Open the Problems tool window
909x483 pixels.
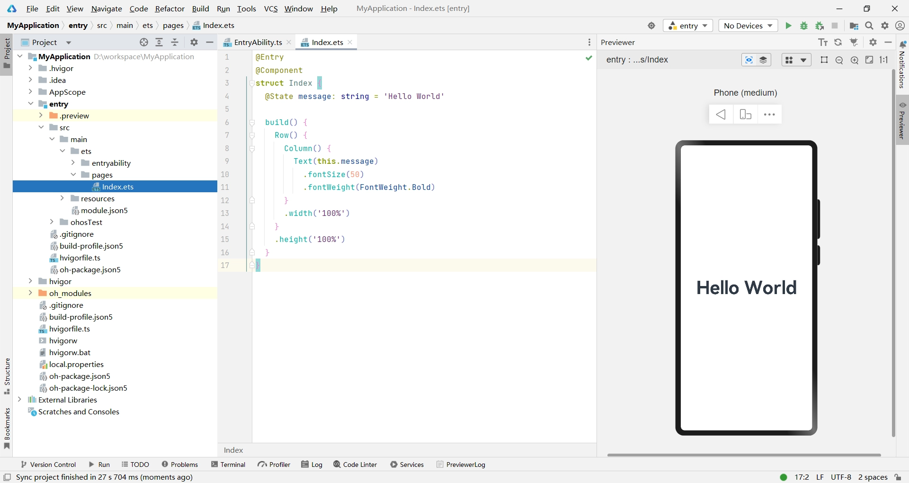(x=180, y=465)
